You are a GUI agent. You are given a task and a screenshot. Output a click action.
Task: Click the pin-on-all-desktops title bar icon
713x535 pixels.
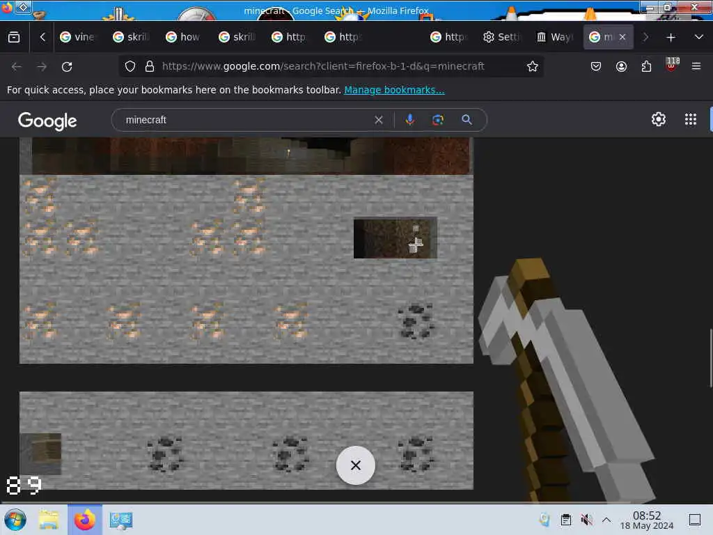[x=23, y=7]
